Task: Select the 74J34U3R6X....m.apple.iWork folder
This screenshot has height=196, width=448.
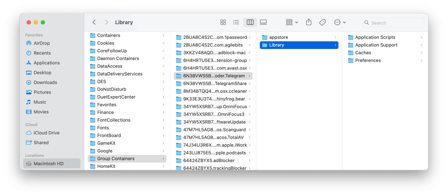Action: click(213, 145)
